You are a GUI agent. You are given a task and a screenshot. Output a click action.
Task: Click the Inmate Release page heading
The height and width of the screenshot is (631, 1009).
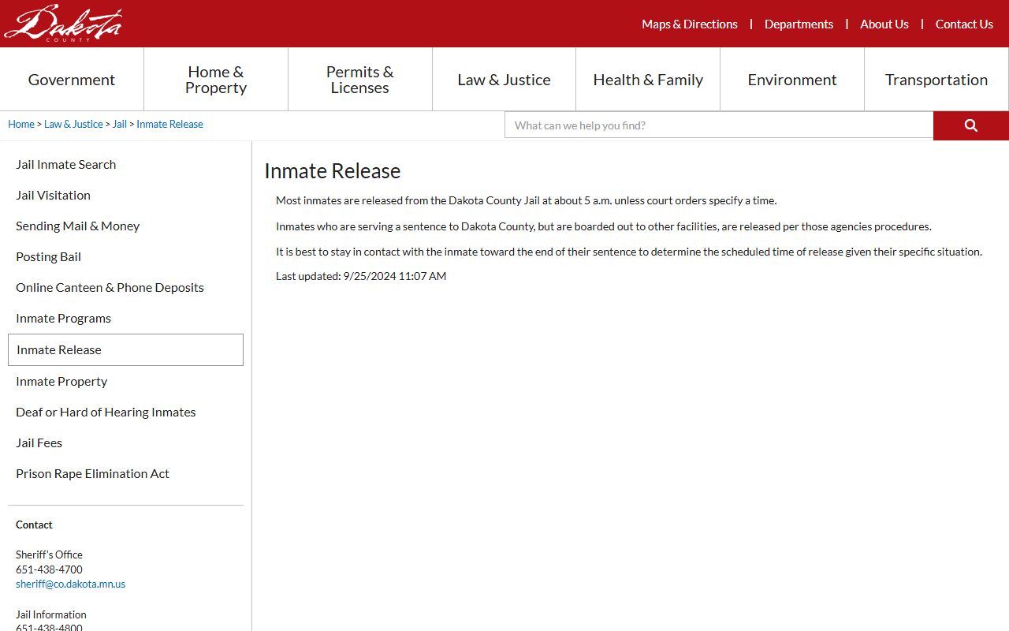pyautogui.click(x=332, y=171)
